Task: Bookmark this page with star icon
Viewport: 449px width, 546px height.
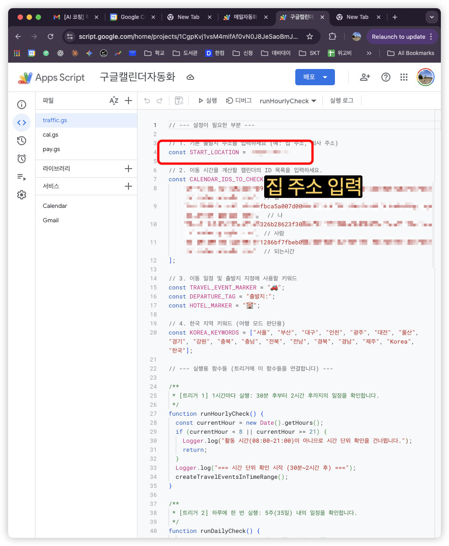Action: point(310,37)
